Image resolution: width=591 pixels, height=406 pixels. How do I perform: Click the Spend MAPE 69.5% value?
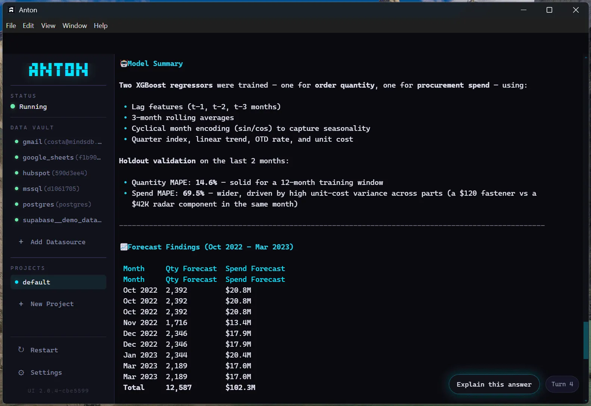tap(194, 193)
